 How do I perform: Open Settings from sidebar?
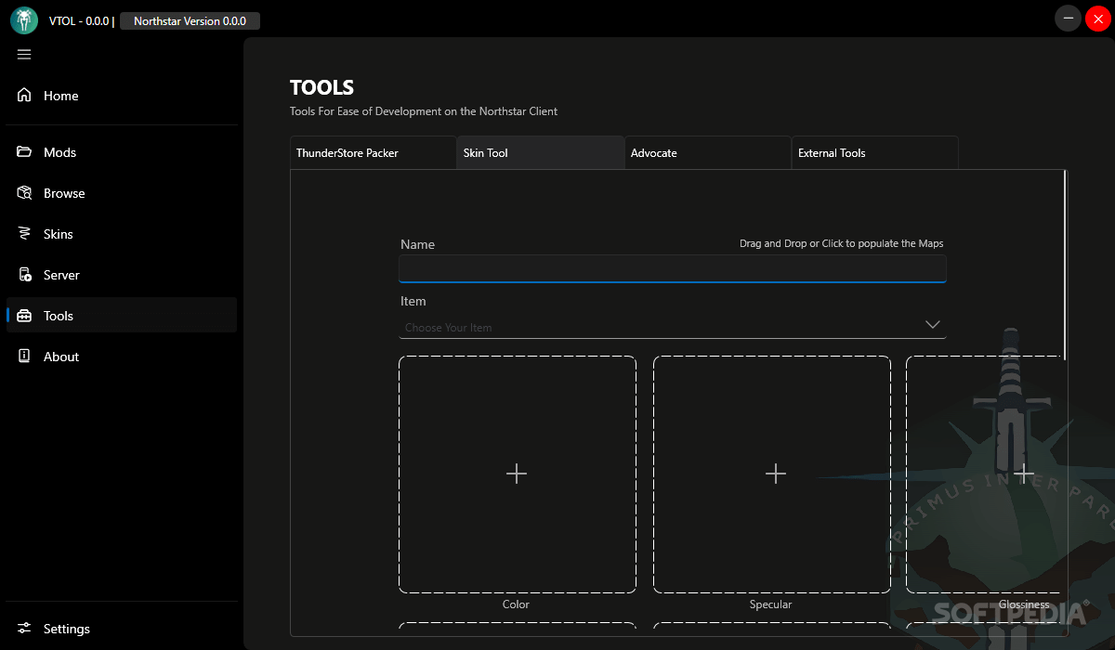(x=122, y=629)
